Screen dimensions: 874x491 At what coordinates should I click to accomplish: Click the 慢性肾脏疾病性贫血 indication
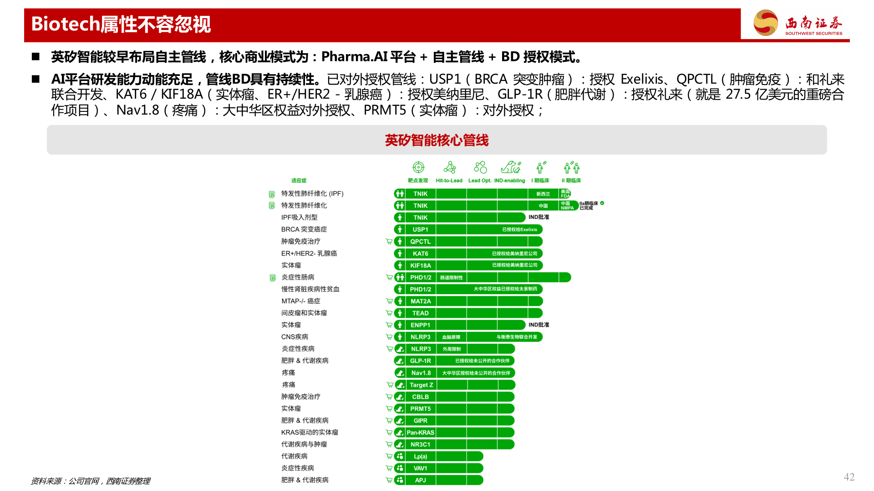(x=310, y=289)
